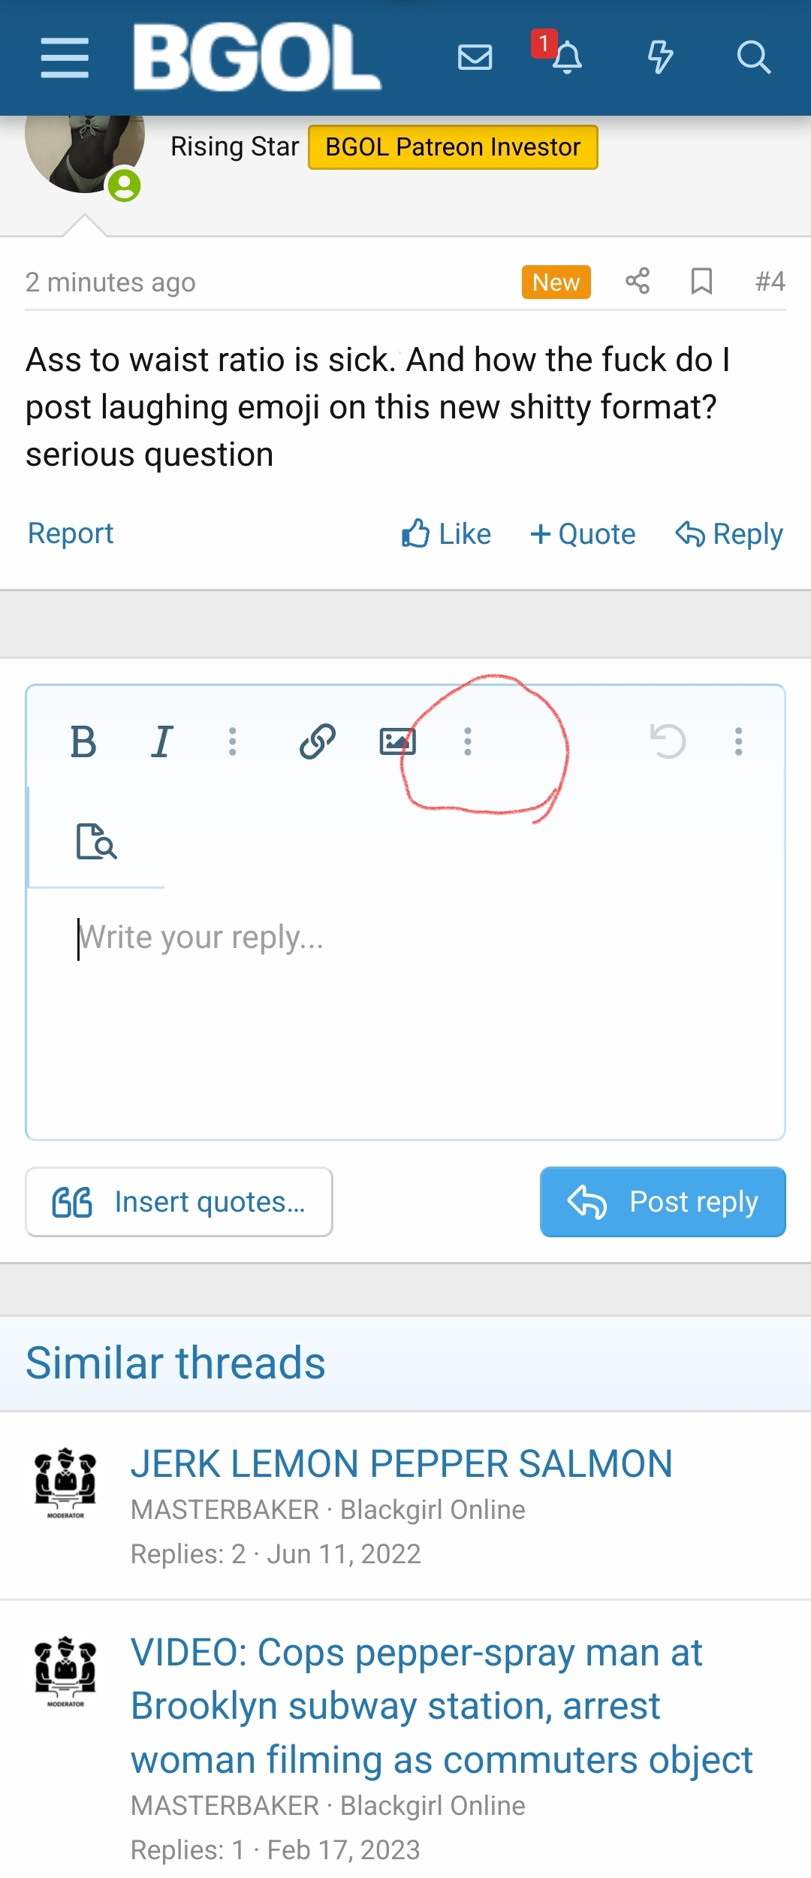Expand more insert options beside image icon
This screenshot has width=811, height=1878.
pyautogui.click(x=468, y=742)
